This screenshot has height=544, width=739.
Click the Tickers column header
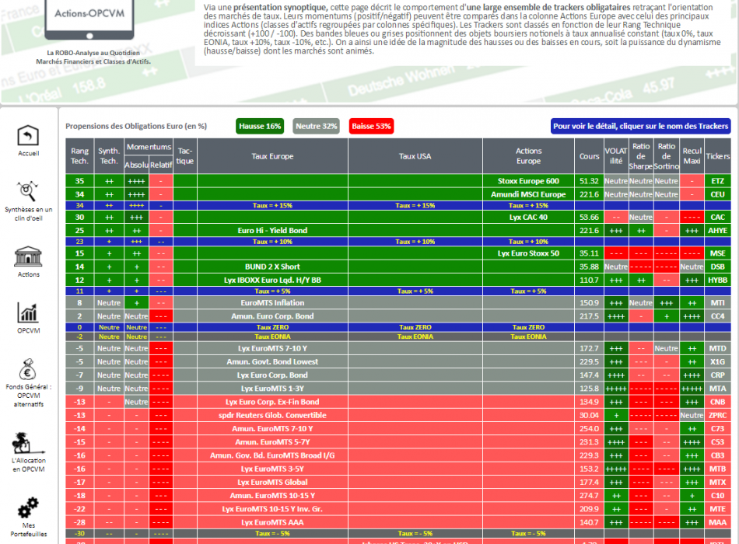(x=718, y=156)
